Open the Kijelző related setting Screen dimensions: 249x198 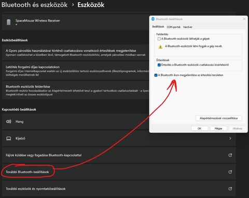coord(119,138)
